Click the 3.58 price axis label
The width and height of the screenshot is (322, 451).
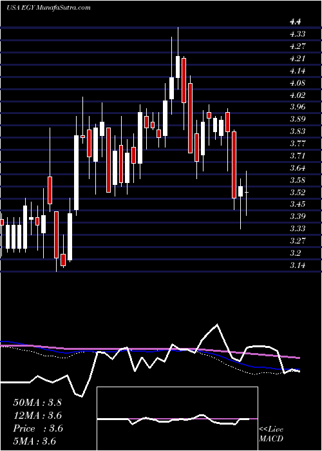click(x=298, y=180)
